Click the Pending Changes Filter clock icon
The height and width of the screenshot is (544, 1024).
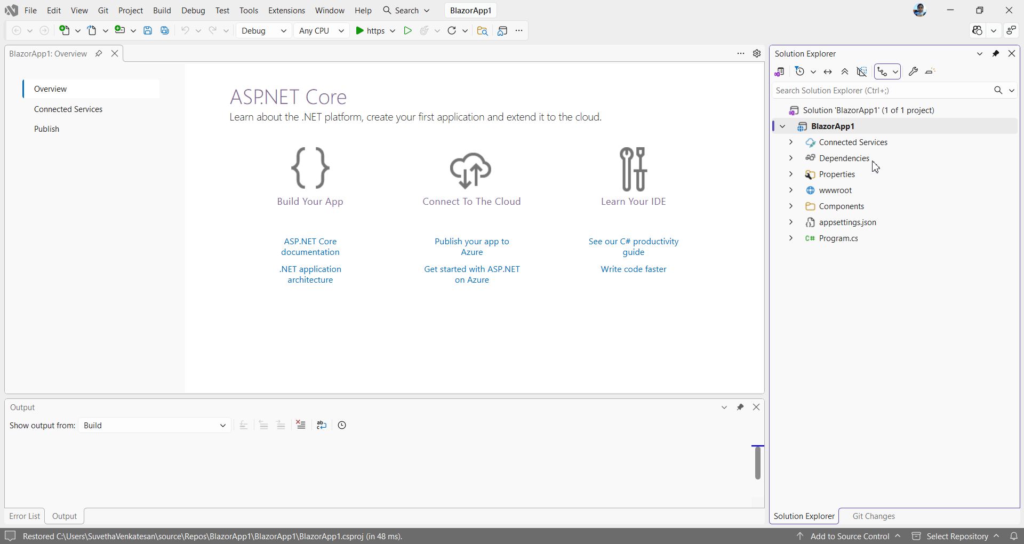(x=799, y=71)
